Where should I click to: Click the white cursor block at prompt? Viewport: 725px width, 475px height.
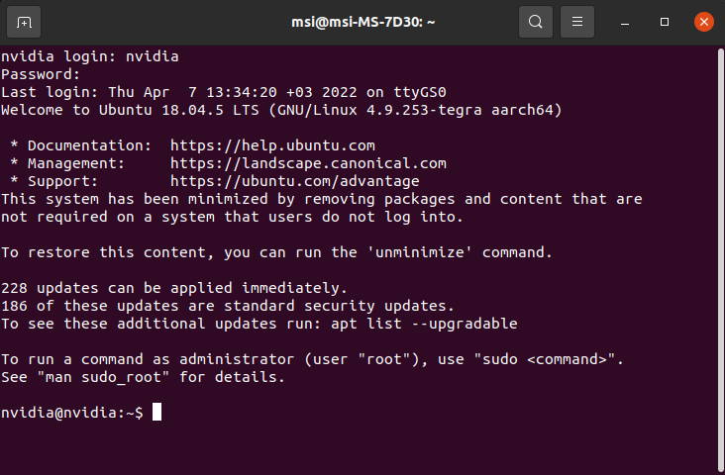pos(157,412)
